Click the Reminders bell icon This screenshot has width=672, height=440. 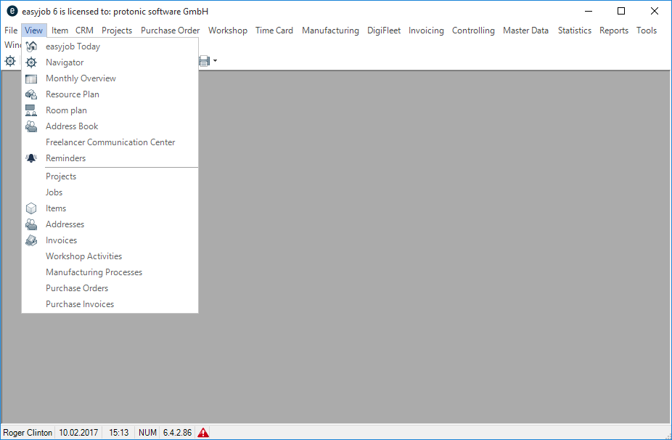coord(31,158)
